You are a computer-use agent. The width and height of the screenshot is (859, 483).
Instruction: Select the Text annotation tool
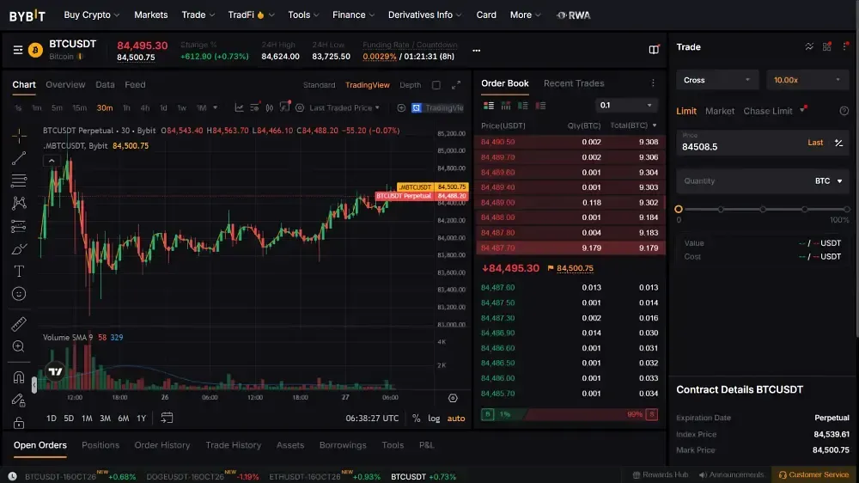coord(19,272)
